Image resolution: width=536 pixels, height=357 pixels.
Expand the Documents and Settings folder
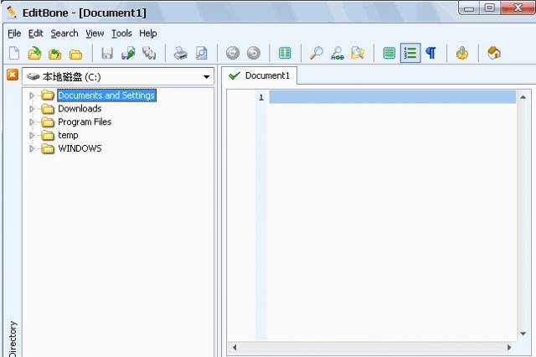pos(32,96)
